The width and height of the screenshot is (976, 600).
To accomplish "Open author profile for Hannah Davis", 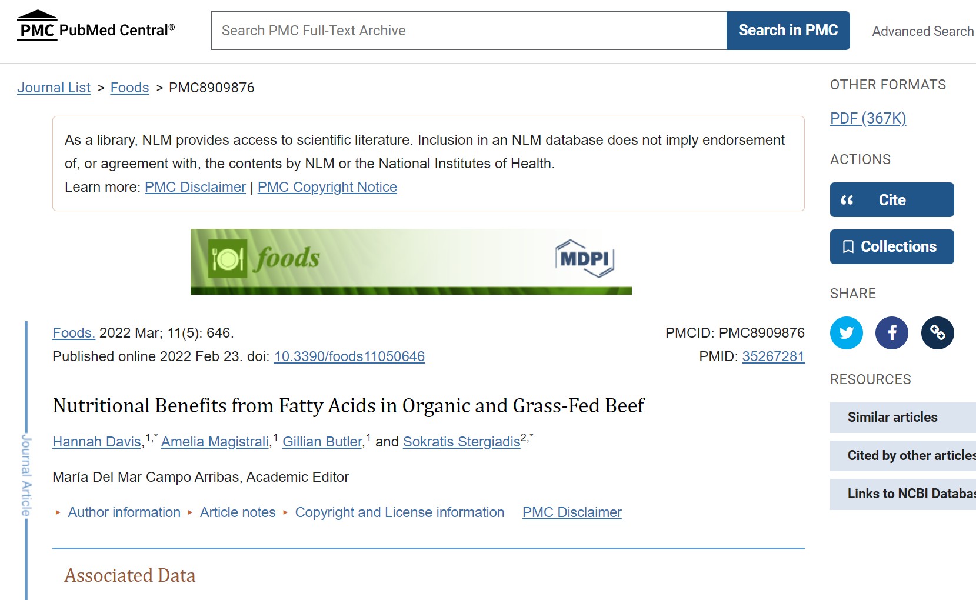I will [96, 441].
